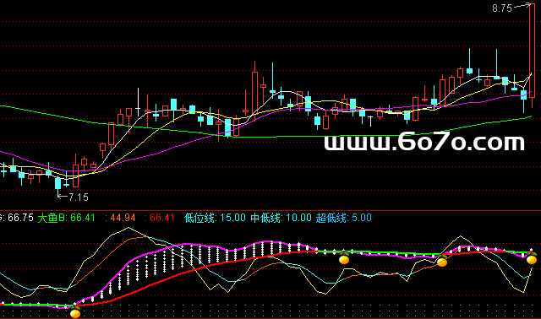Click the 大鱼B 66.41 indicator label

click(x=66, y=218)
